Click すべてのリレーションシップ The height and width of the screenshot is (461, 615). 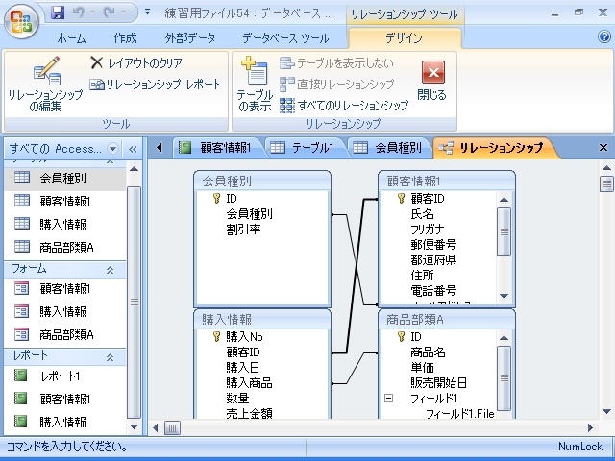(344, 106)
